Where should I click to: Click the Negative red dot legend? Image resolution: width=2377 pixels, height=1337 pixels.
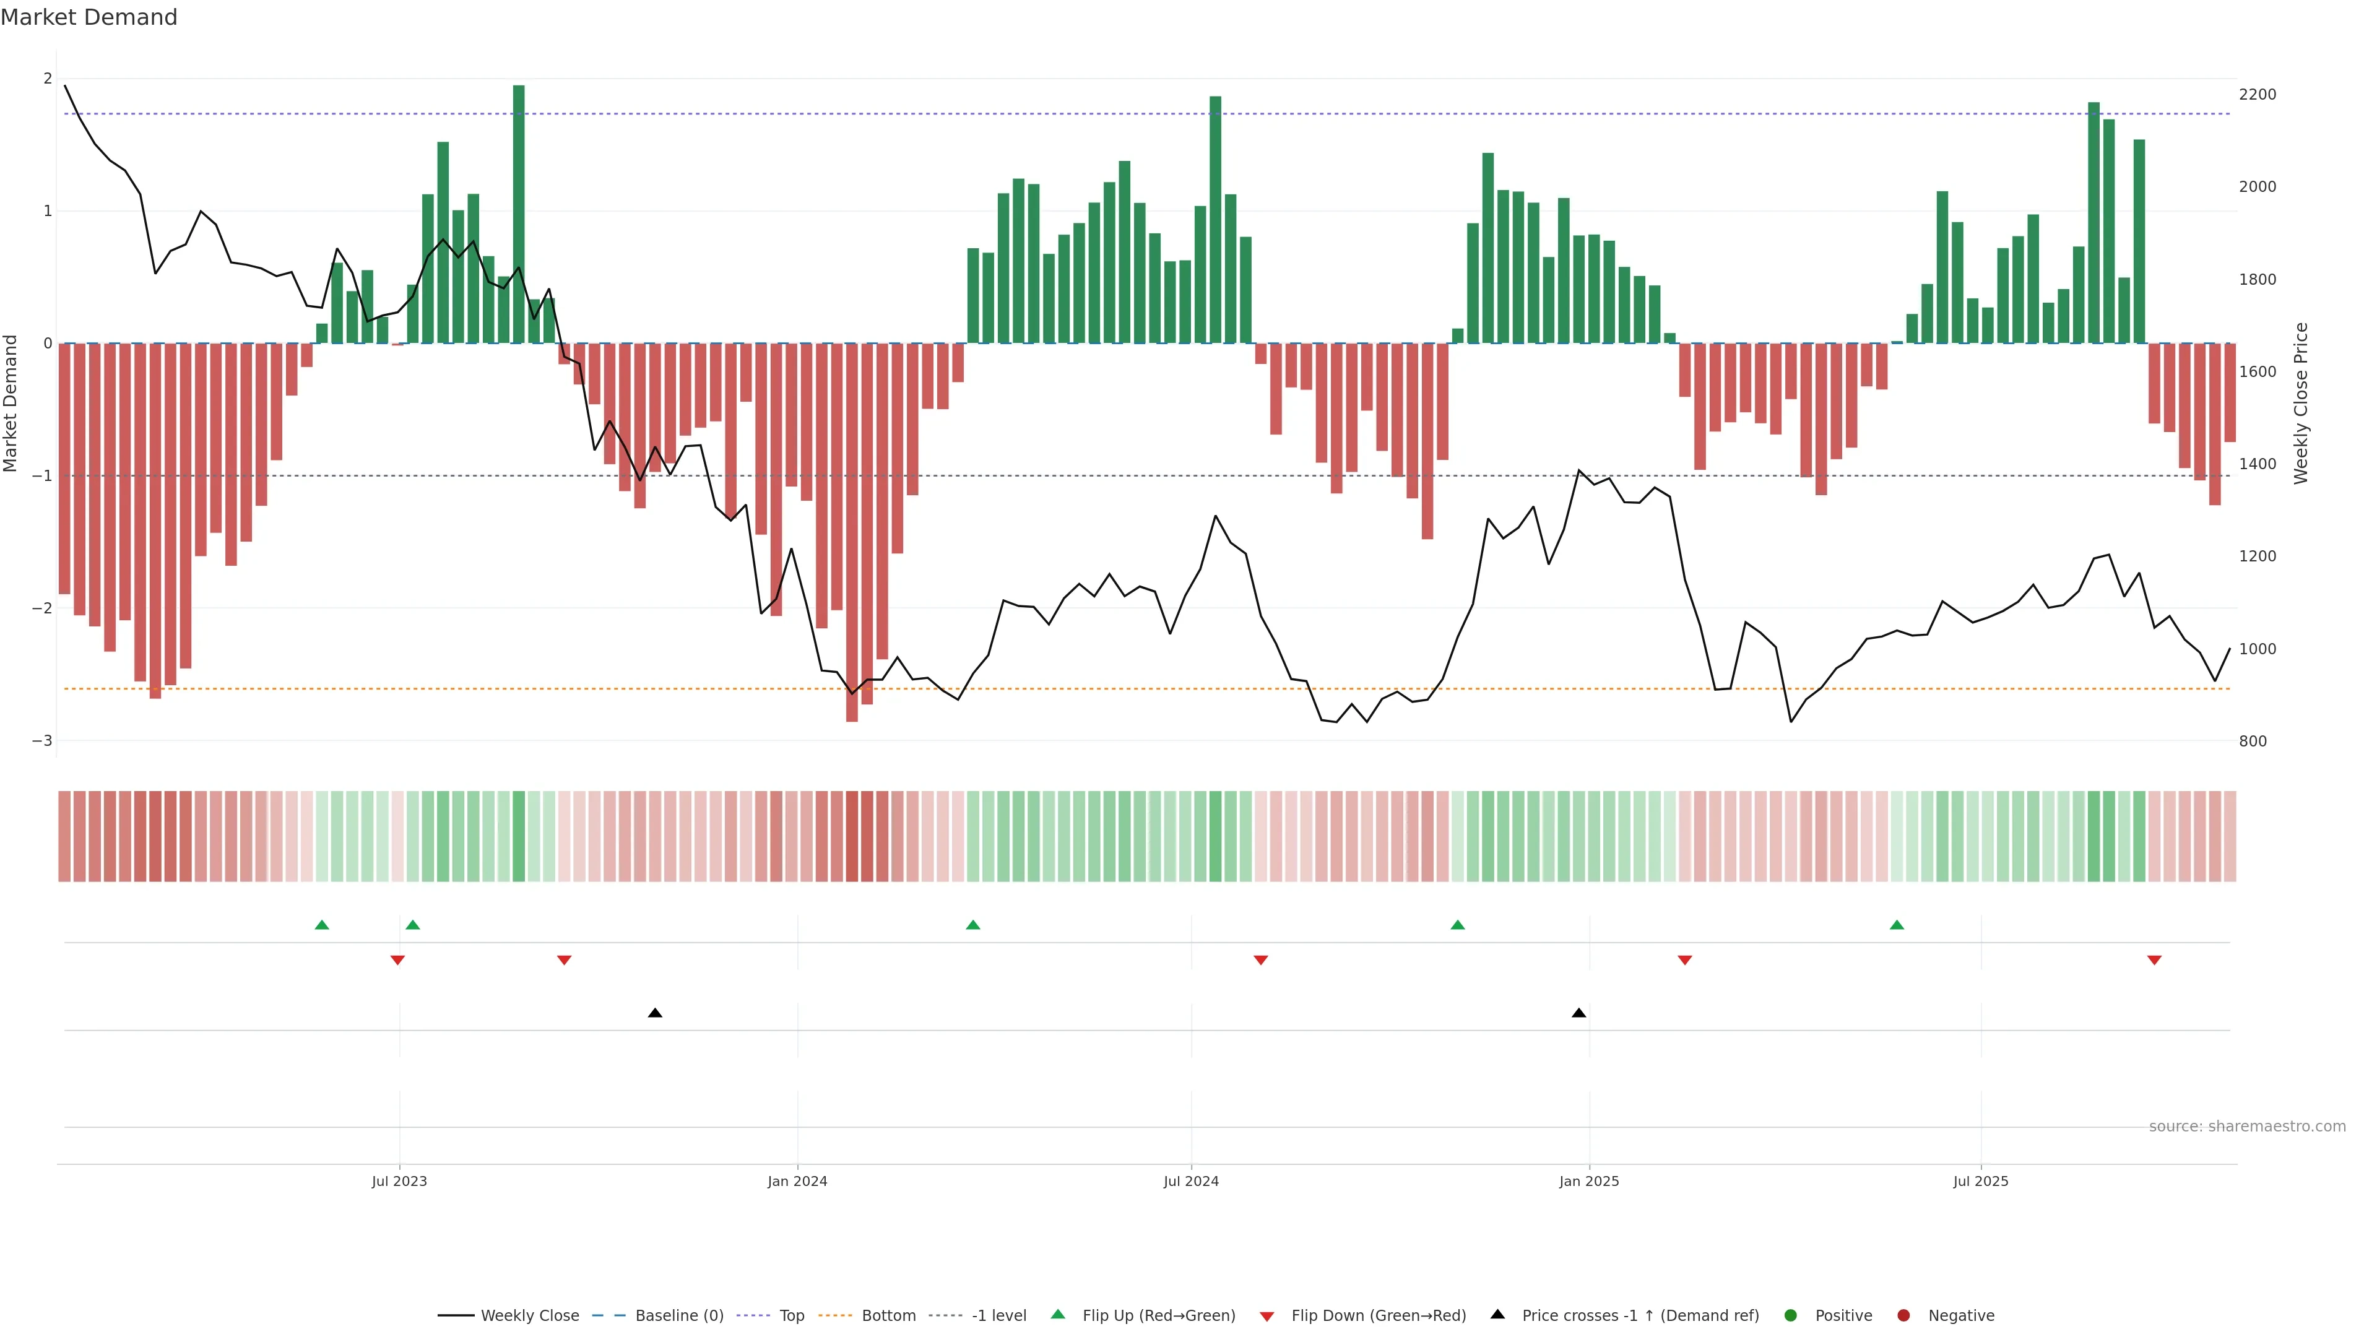point(1903,1315)
